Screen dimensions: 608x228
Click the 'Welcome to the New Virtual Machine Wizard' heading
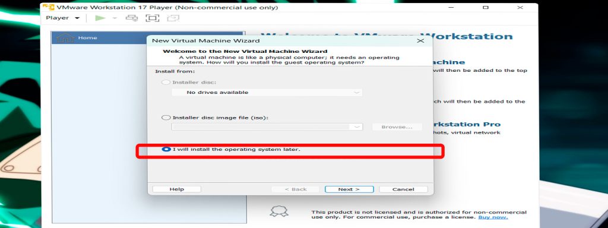(245, 51)
